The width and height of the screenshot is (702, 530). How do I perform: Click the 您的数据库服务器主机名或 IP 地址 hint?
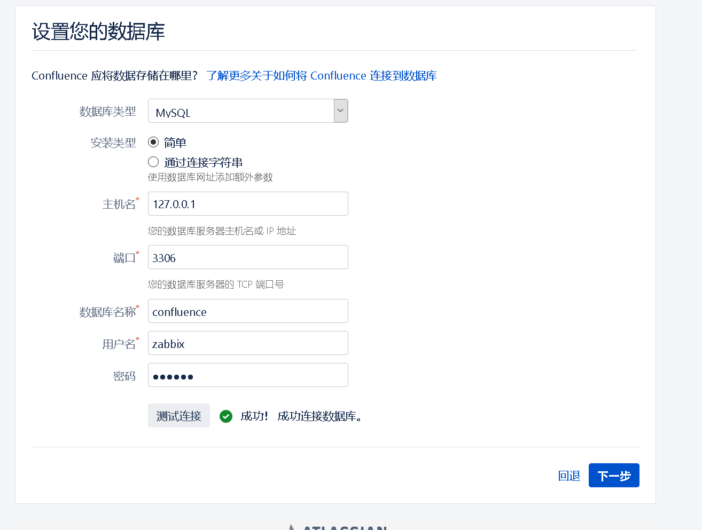(x=222, y=231)
